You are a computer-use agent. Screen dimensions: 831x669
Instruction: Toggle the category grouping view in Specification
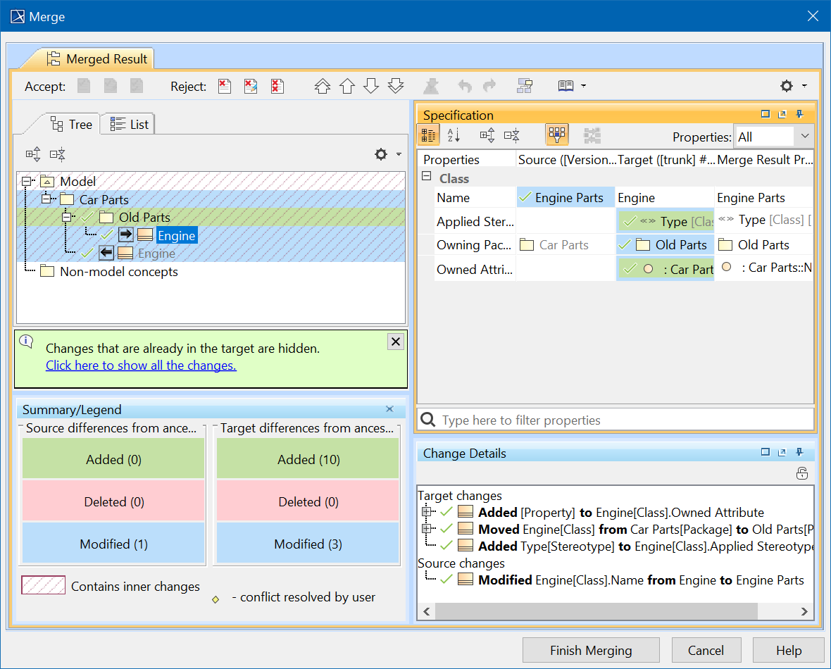coord(428,135)
